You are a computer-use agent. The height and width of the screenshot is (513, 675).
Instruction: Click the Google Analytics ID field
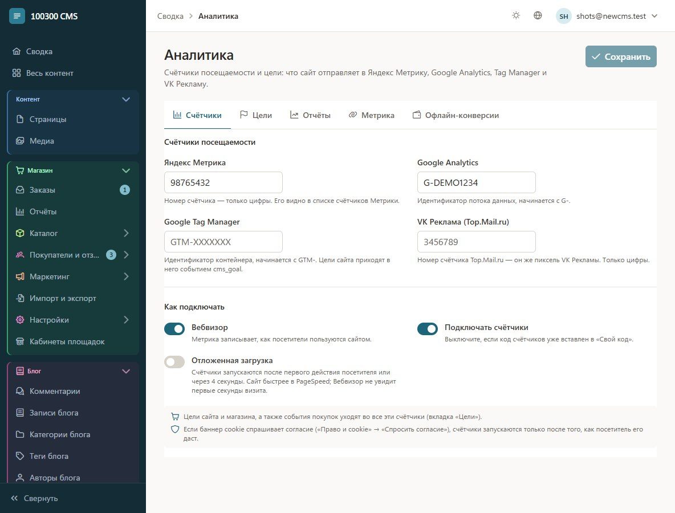click(x=476, y=182)
